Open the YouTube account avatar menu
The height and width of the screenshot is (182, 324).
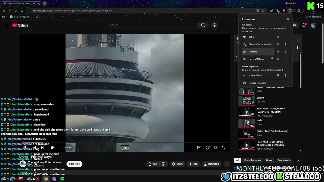(313, 25)
